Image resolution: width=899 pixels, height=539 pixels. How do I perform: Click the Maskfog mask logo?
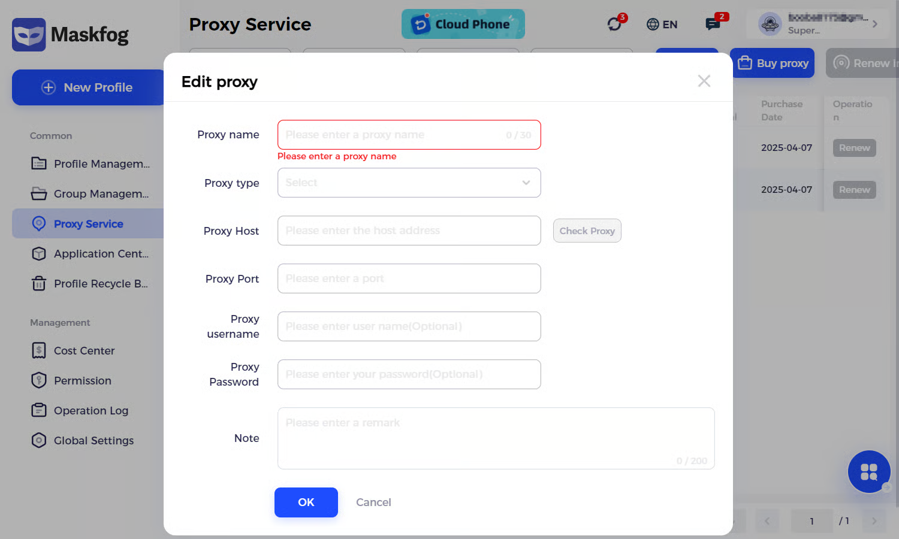[x=29, y=35]
